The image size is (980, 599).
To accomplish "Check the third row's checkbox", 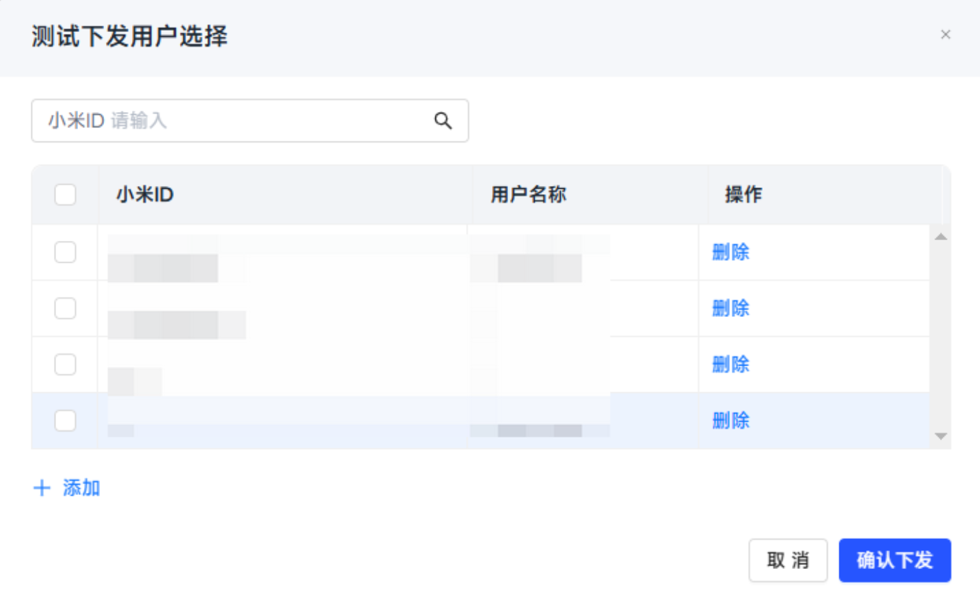I will pos(65,364).
